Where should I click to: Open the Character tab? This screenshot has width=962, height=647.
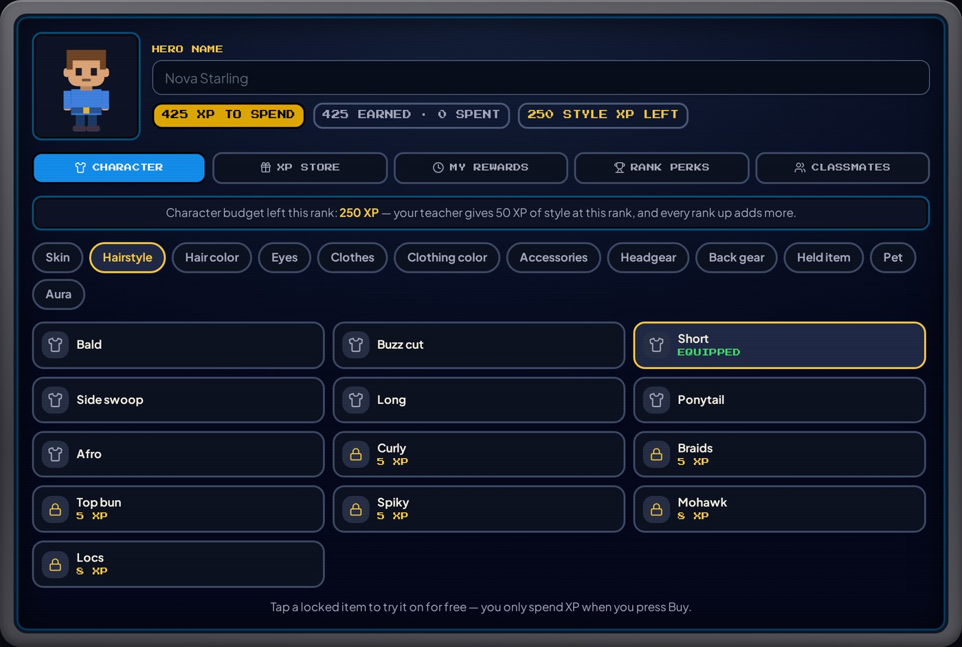[x=120, y=168]
